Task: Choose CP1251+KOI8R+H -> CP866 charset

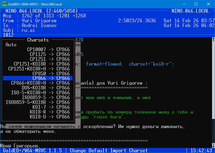Action: 39,69
